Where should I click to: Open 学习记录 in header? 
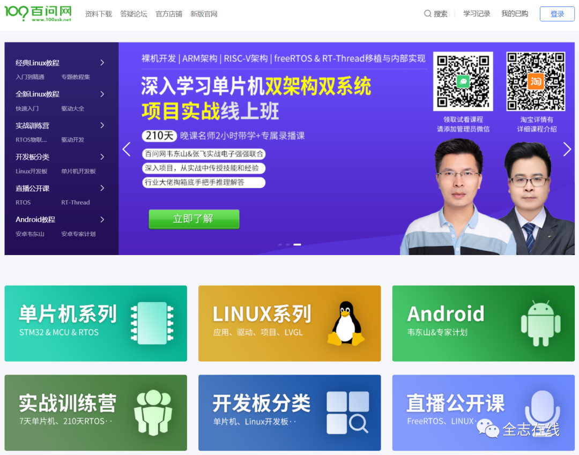(477, 13)
